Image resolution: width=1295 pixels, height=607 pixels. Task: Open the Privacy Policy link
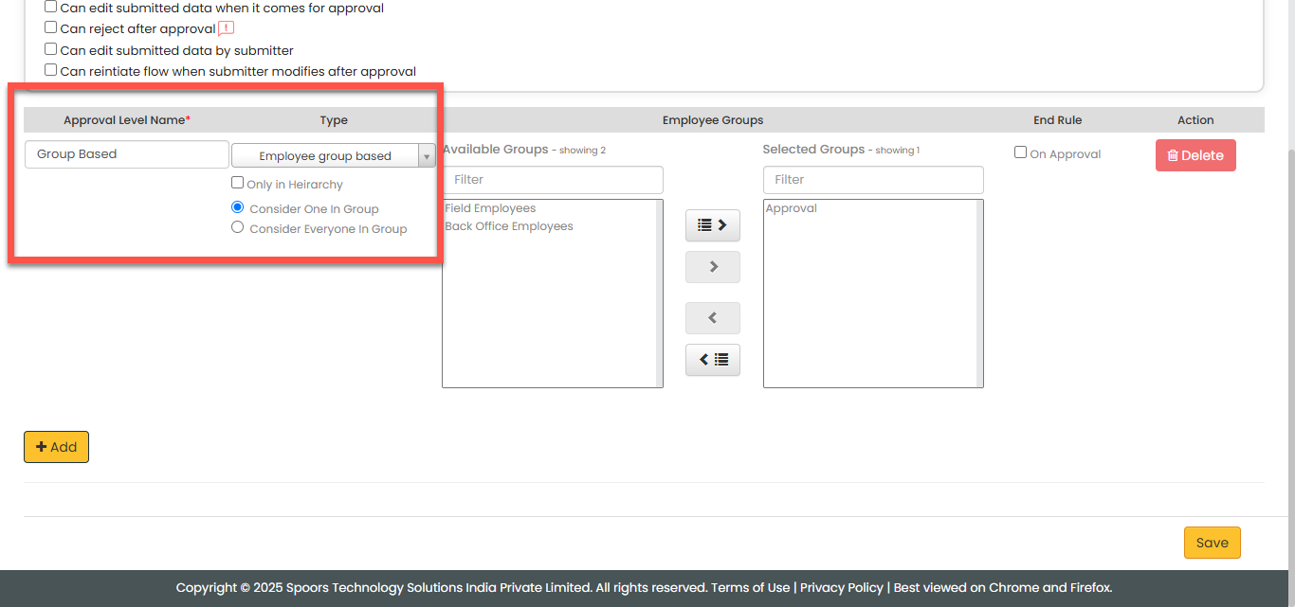(841, 587)
